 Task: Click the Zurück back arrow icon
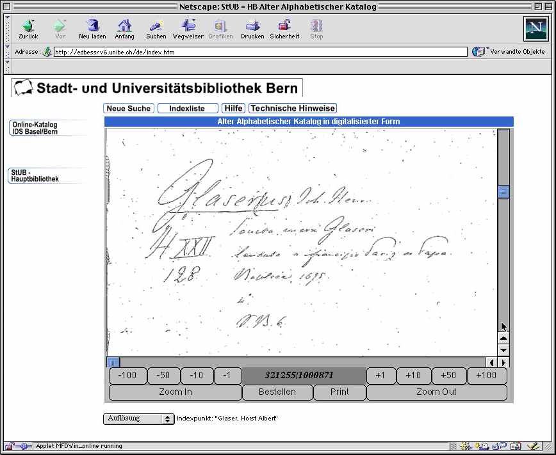pos(28,26)
